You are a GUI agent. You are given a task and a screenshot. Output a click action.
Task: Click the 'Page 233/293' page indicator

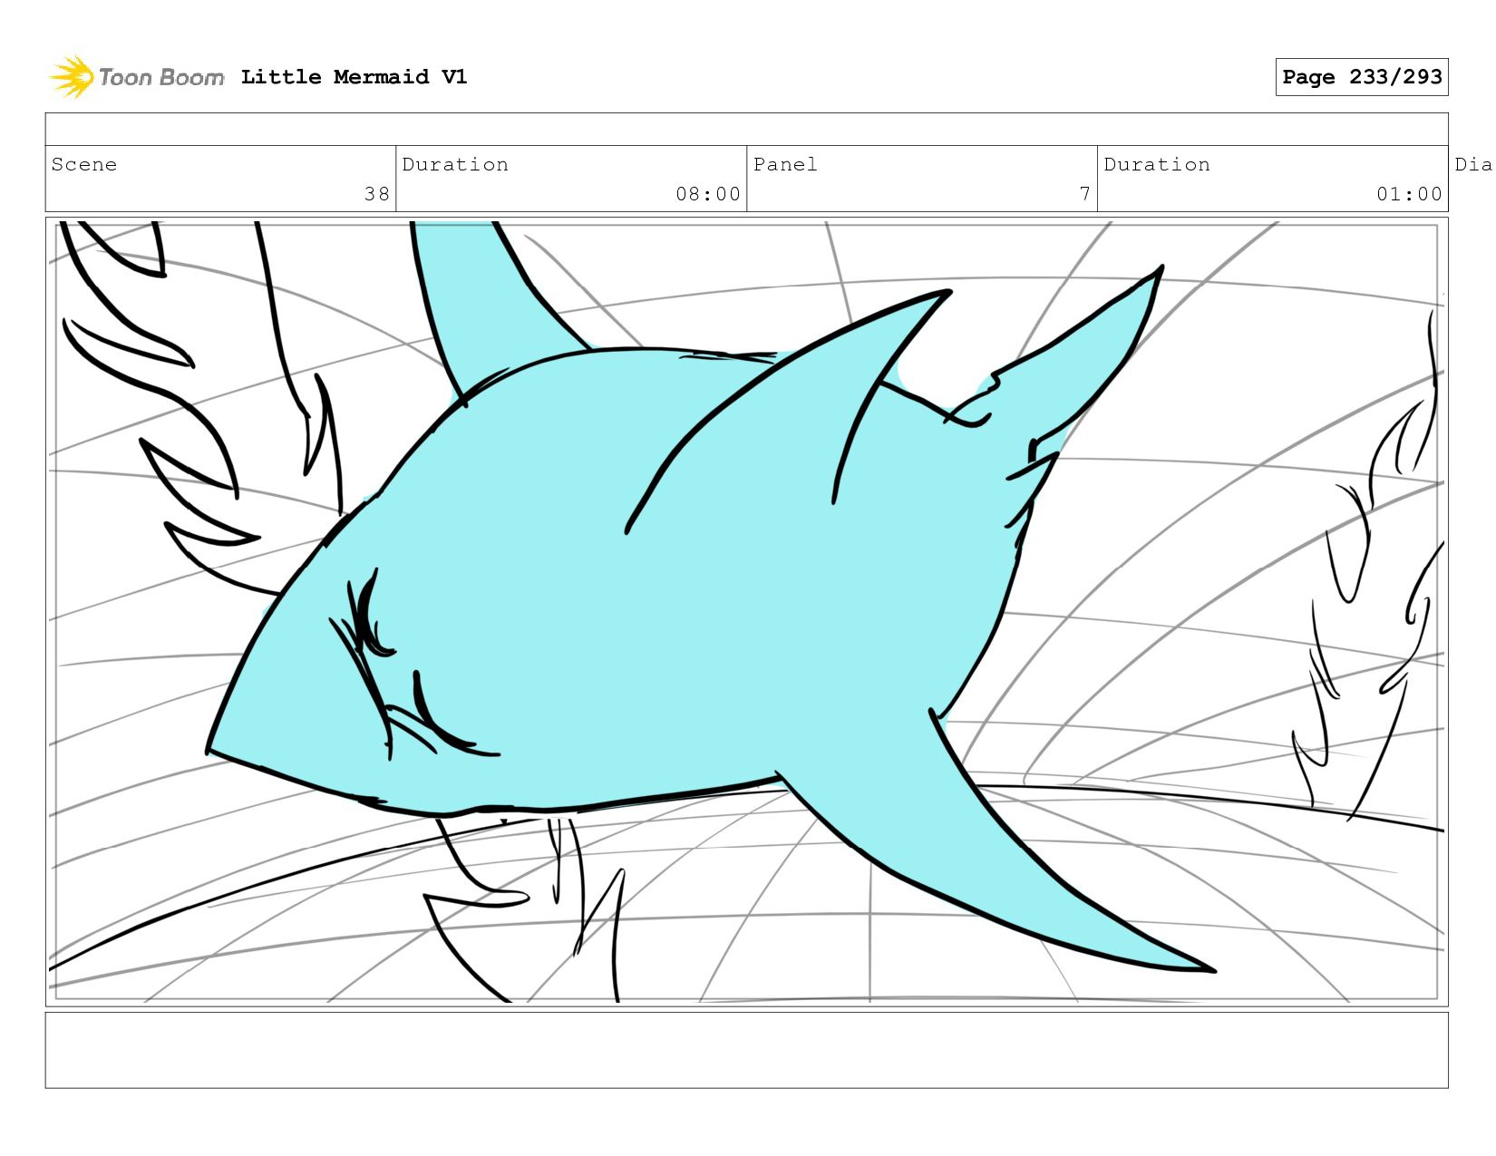[x=1362, y=77]
